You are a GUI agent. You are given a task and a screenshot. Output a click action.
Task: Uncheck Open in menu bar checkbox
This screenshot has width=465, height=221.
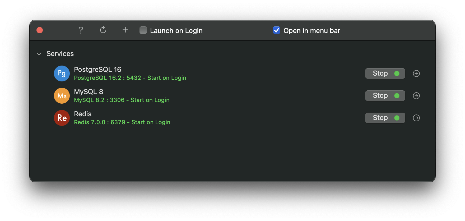tap(276, 30)
